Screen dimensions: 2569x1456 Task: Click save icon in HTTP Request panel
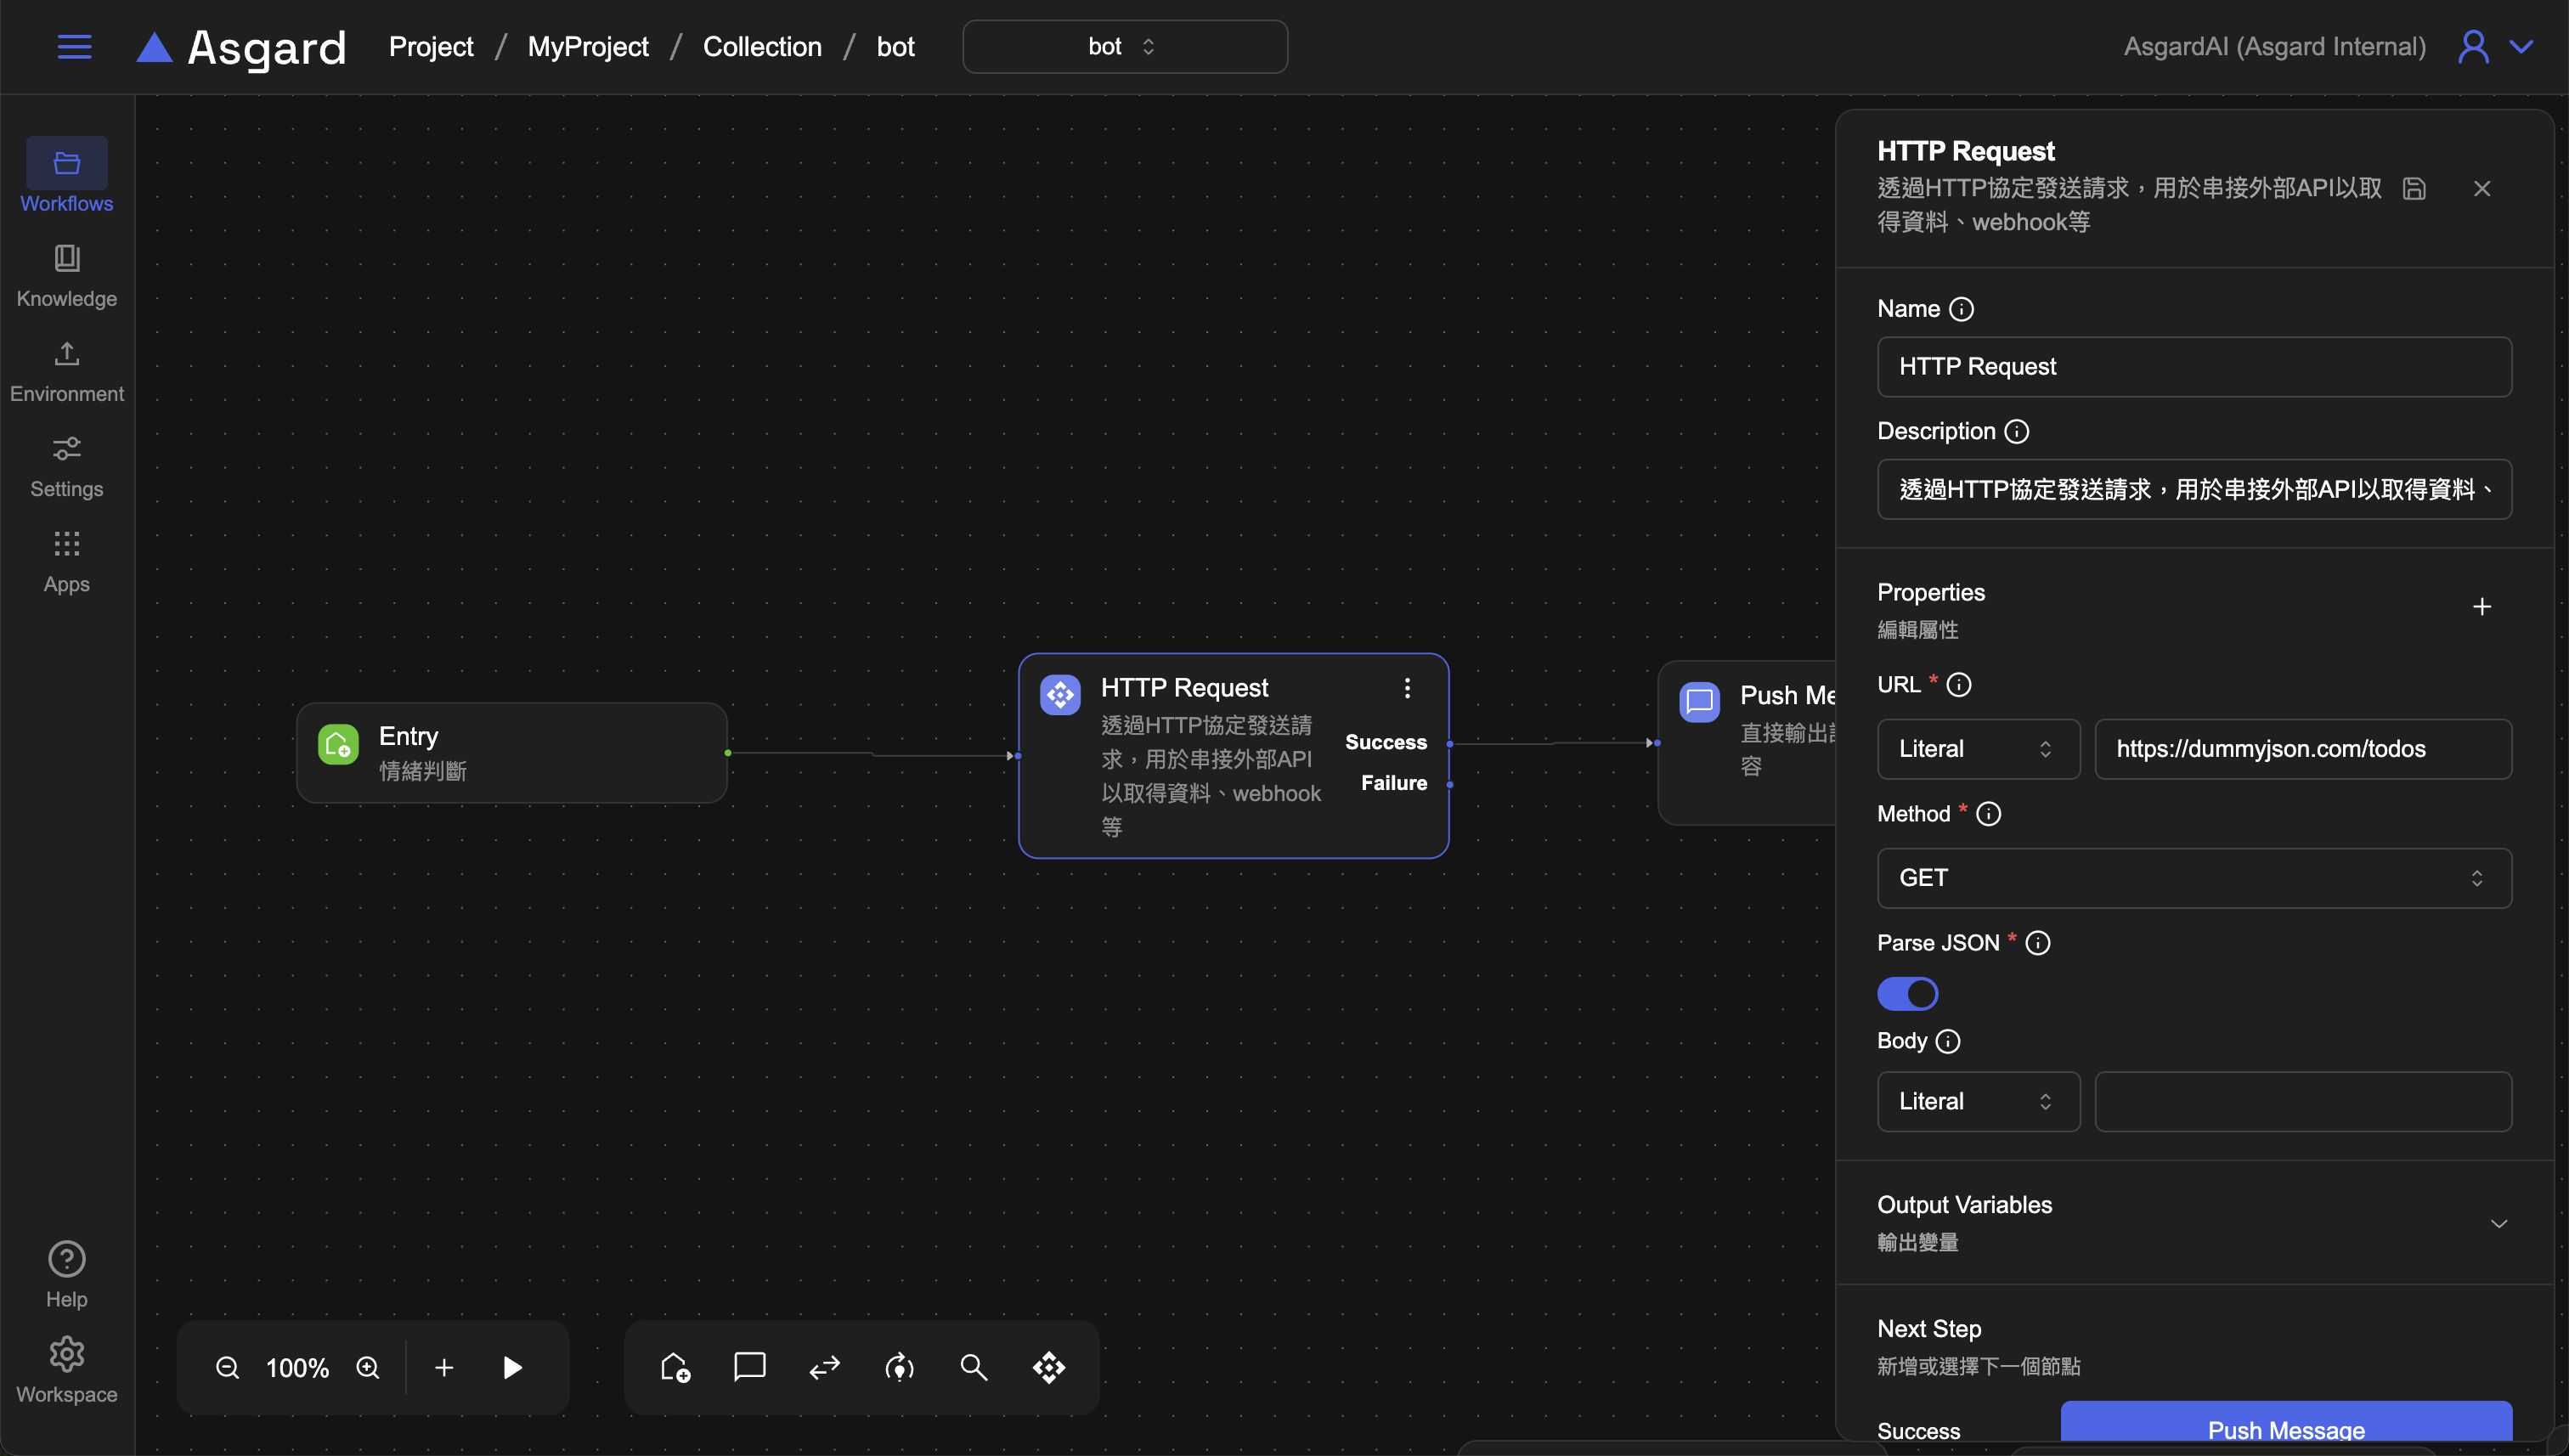tap(2414, 189)
